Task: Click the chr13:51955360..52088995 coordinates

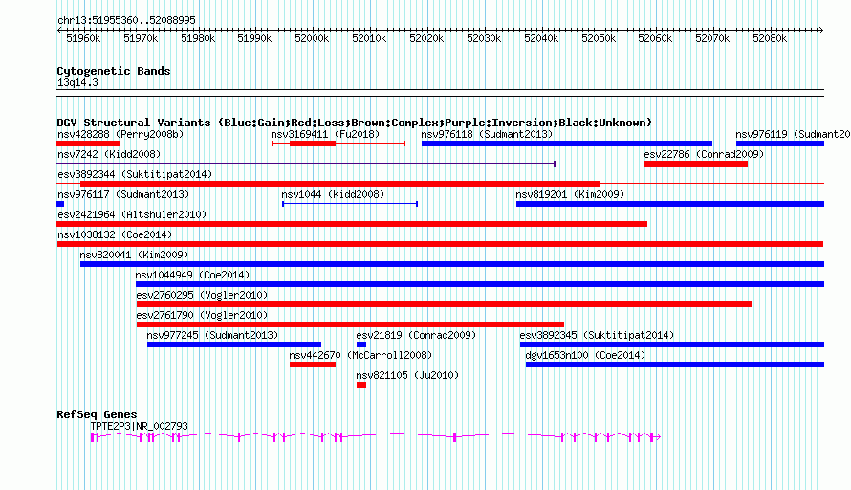Action: [x=126, y=20]
